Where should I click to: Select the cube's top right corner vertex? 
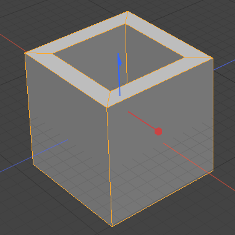(x=213, y=58)
